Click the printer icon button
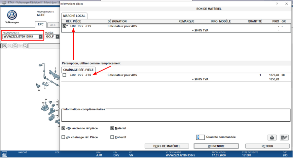 coord(272,138)
